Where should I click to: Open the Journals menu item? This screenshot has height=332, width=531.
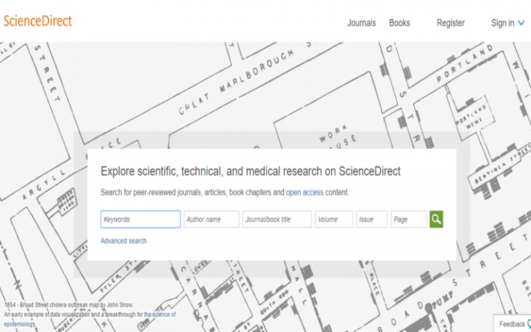point(361,23)
